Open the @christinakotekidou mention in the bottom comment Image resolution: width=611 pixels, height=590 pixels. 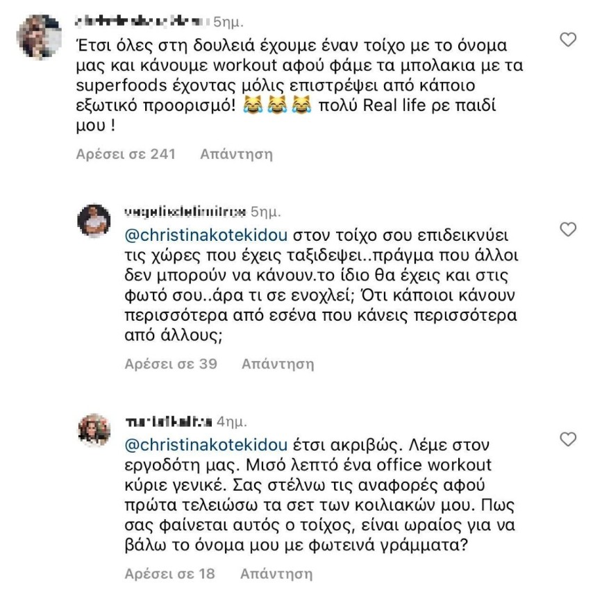pos(203,442)
